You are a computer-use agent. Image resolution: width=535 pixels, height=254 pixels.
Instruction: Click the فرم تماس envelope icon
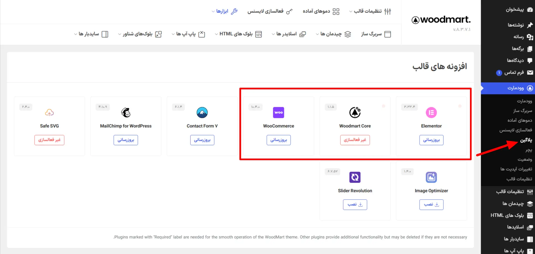530,72
